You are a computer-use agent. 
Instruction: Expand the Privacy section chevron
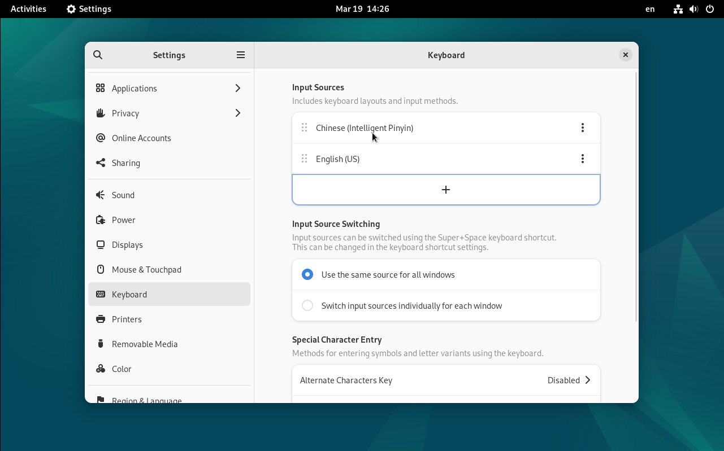238,113
